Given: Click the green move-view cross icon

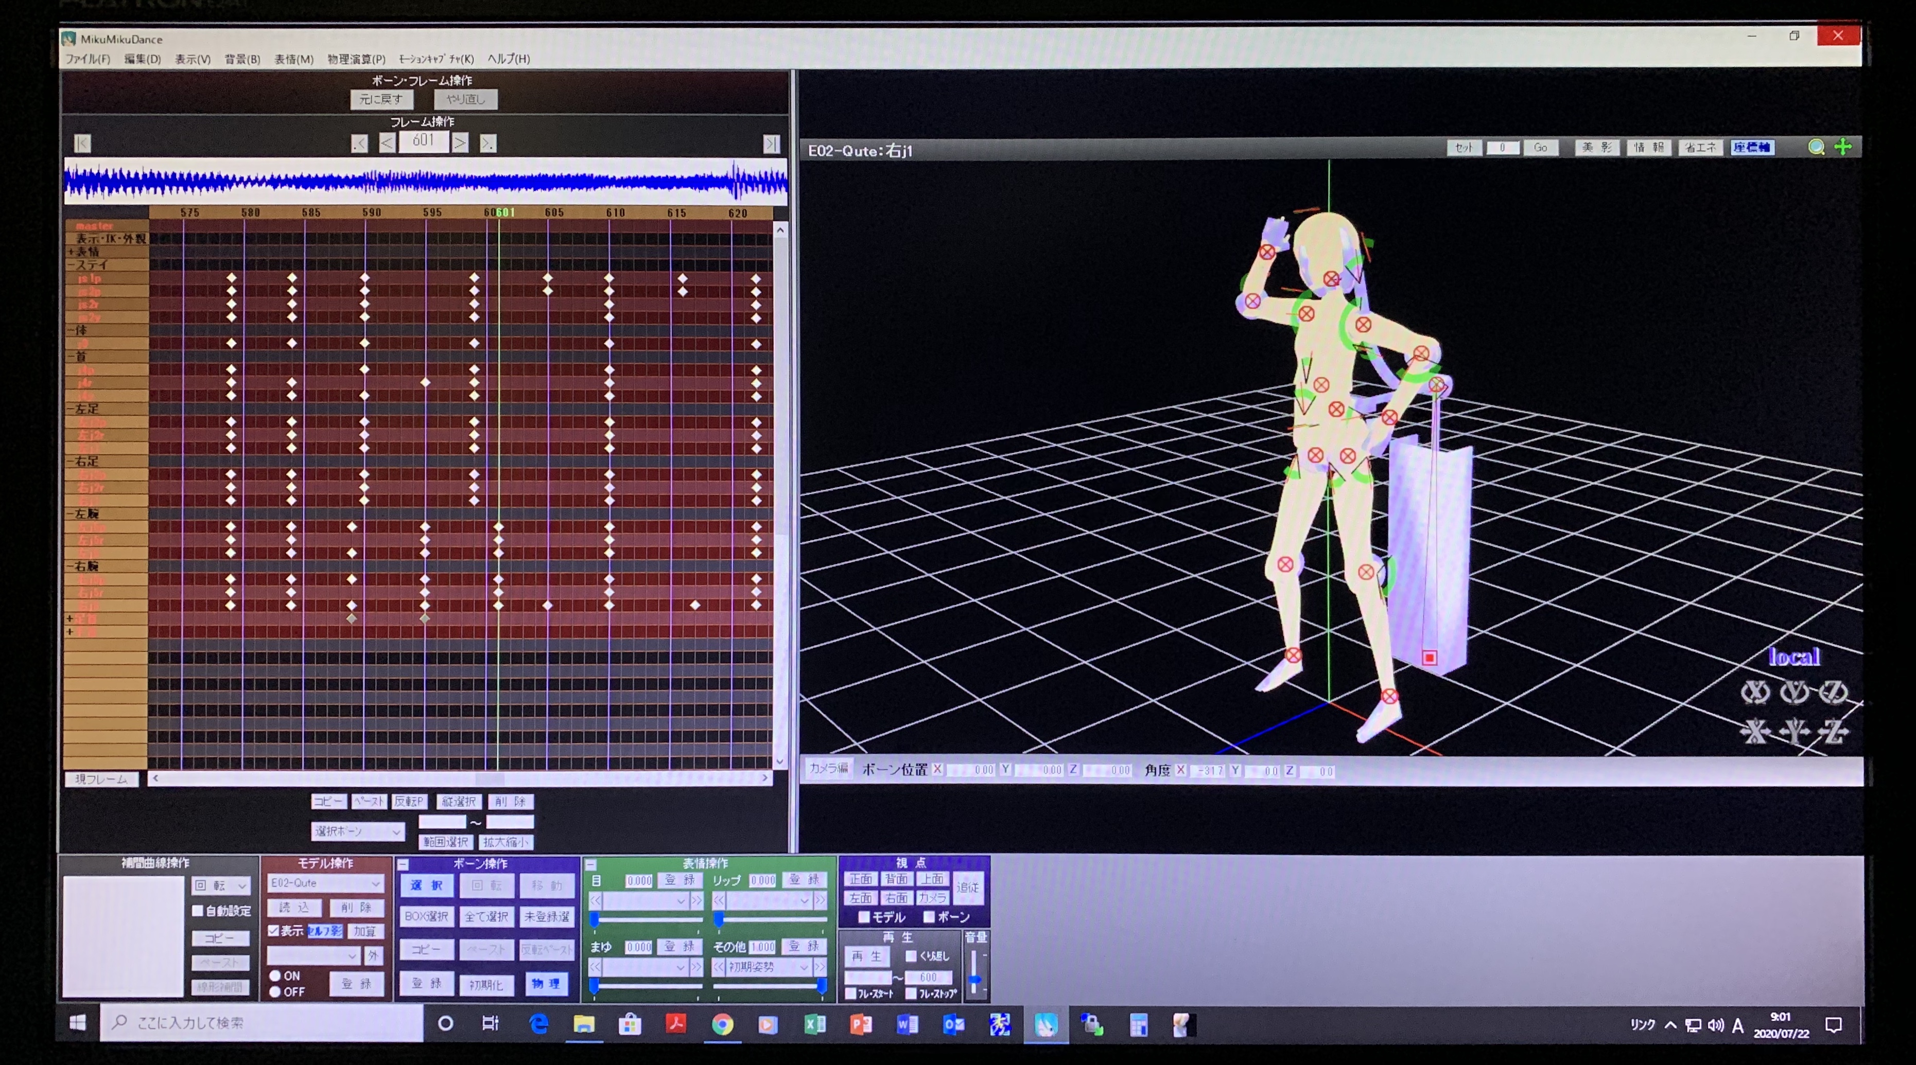Looking at the screenshot, I should coord(1842,147).
